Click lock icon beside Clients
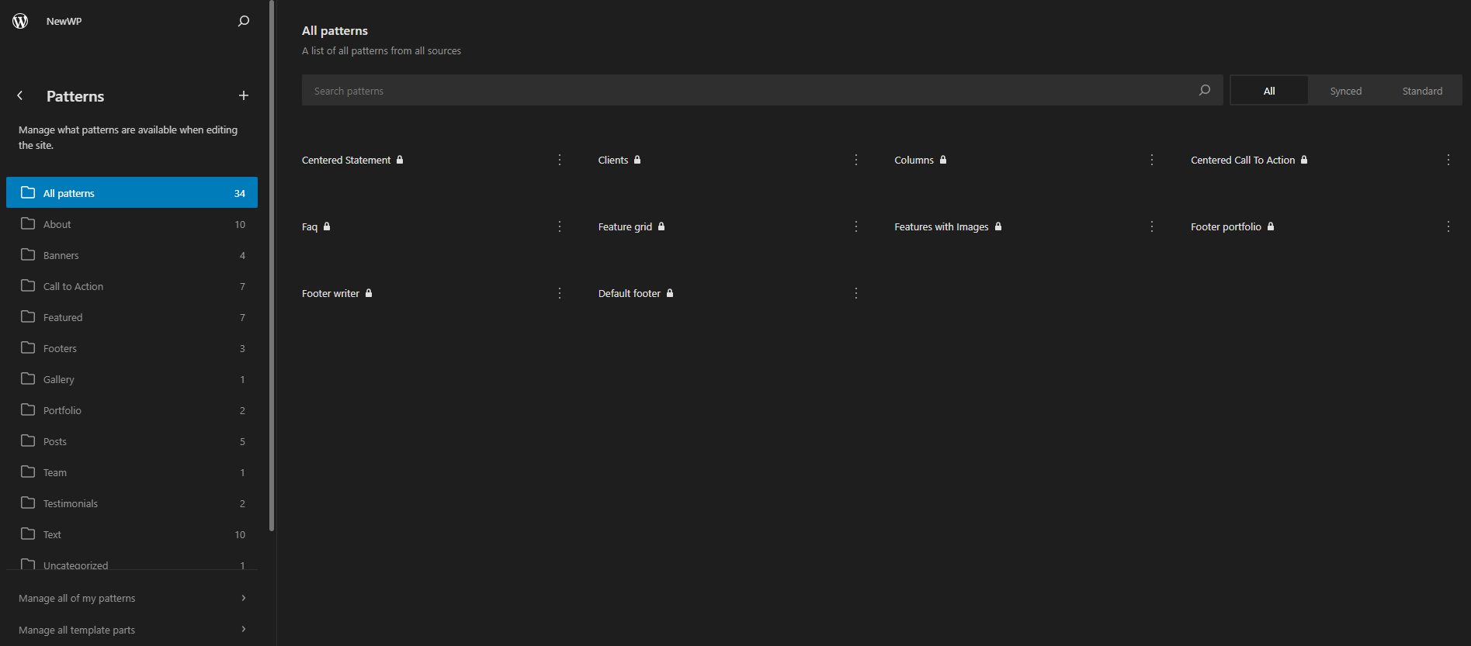Screen dimensions: 1471x646 [x=637, y=160]
